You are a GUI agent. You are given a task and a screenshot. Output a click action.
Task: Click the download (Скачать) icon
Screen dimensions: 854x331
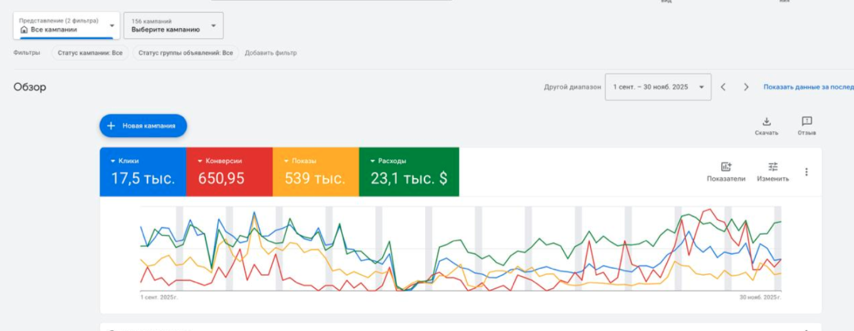pos(766,122)
